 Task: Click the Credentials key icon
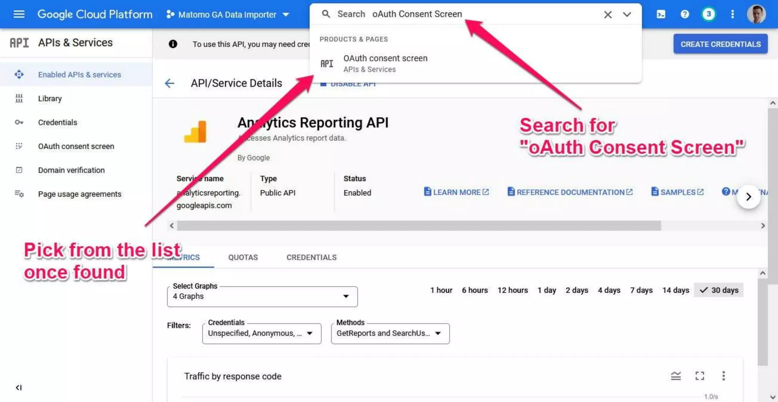(19, 122)
